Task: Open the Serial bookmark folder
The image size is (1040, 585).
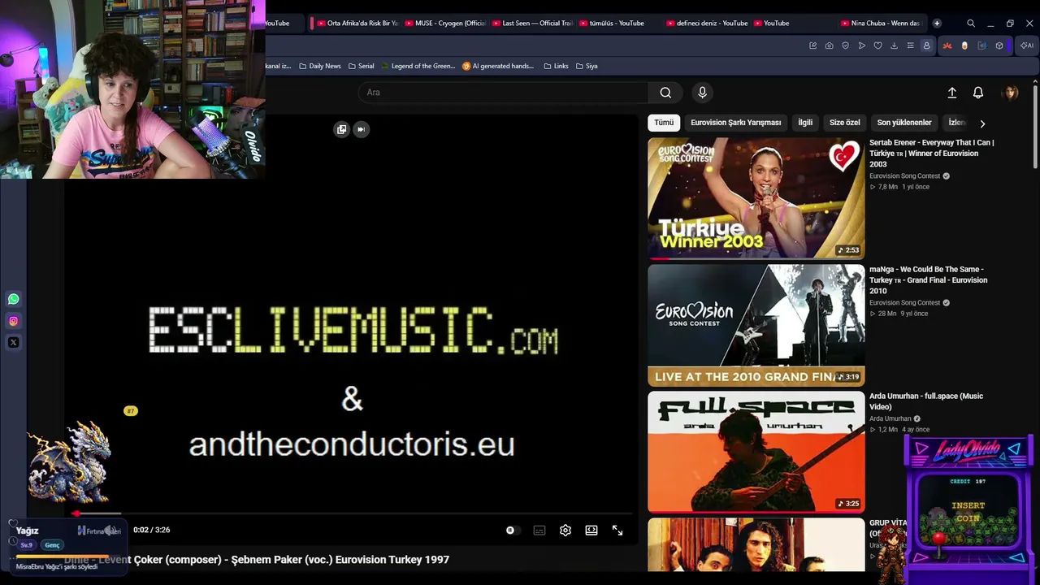Action: click(361, 66)
